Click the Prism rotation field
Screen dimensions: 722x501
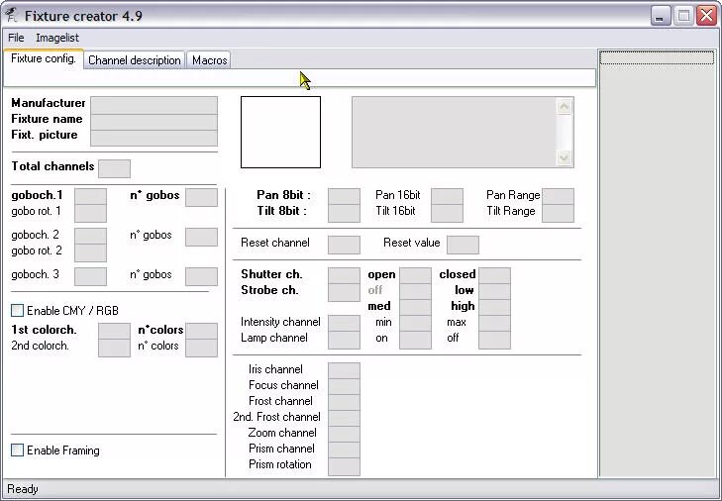point(344,466)
